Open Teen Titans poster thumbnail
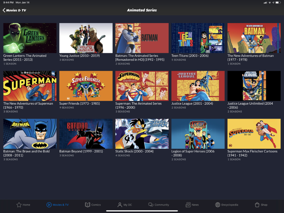Screen dimensions: 284x213 (x=198, y=38)
